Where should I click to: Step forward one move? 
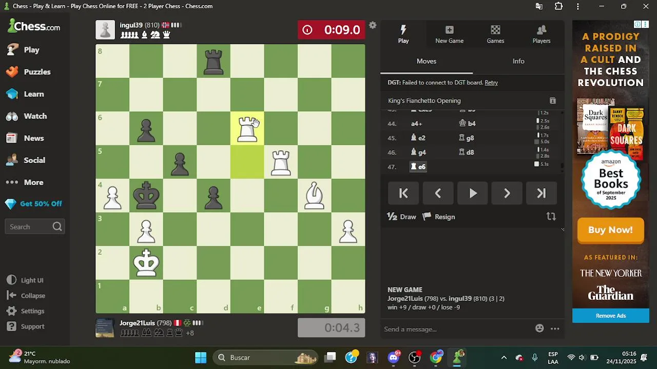pyautogui.click(x=507, y=193)
